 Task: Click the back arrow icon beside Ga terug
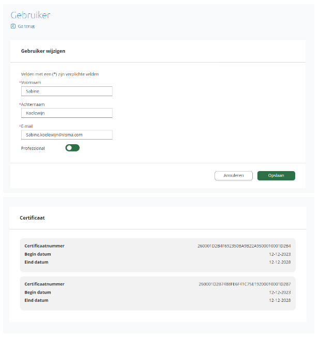pos(13,26)
